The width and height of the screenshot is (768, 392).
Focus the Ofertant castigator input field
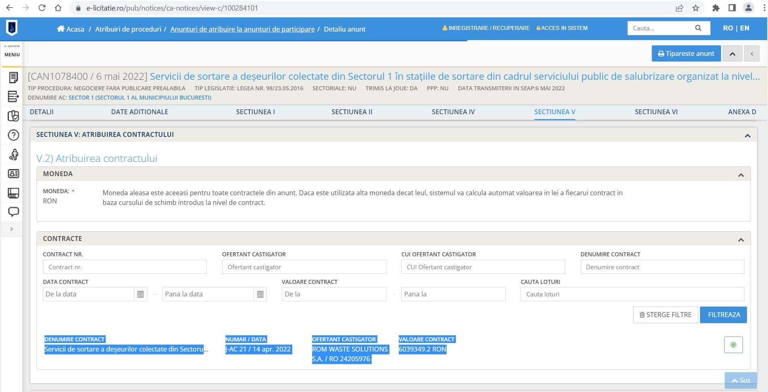(x=304, y=267)
